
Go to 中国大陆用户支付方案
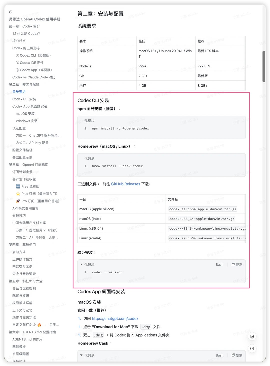coord(29,223)
